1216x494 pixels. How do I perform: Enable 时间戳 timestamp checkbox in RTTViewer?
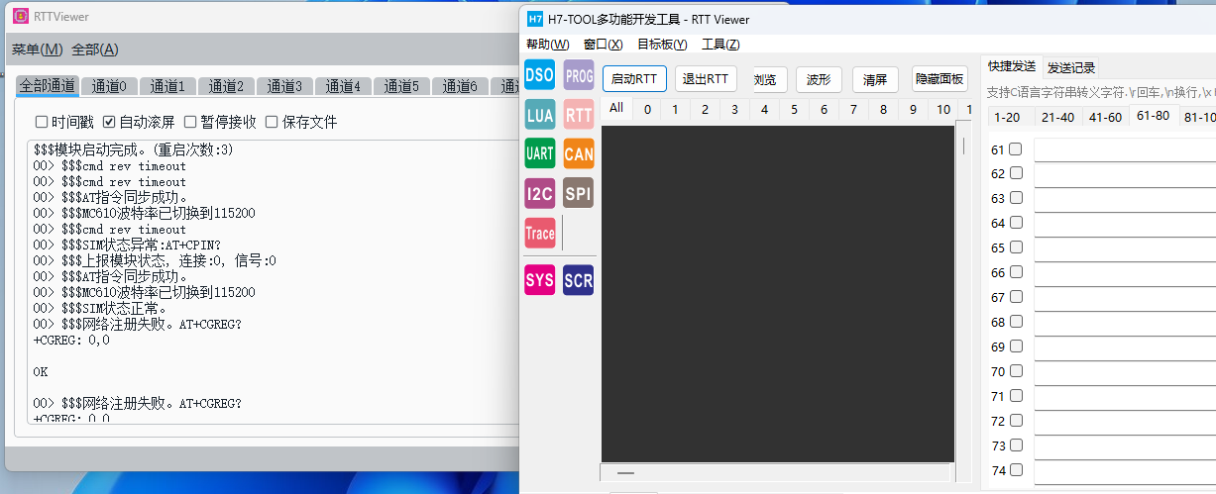(x=42, y=123)
